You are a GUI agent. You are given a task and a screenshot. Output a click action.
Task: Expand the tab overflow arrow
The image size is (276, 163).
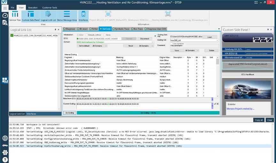pyautogui.click(x=219, y=29)
